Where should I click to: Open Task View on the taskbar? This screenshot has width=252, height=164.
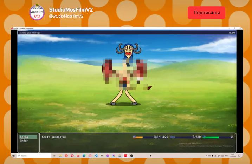tap(54, 156)
